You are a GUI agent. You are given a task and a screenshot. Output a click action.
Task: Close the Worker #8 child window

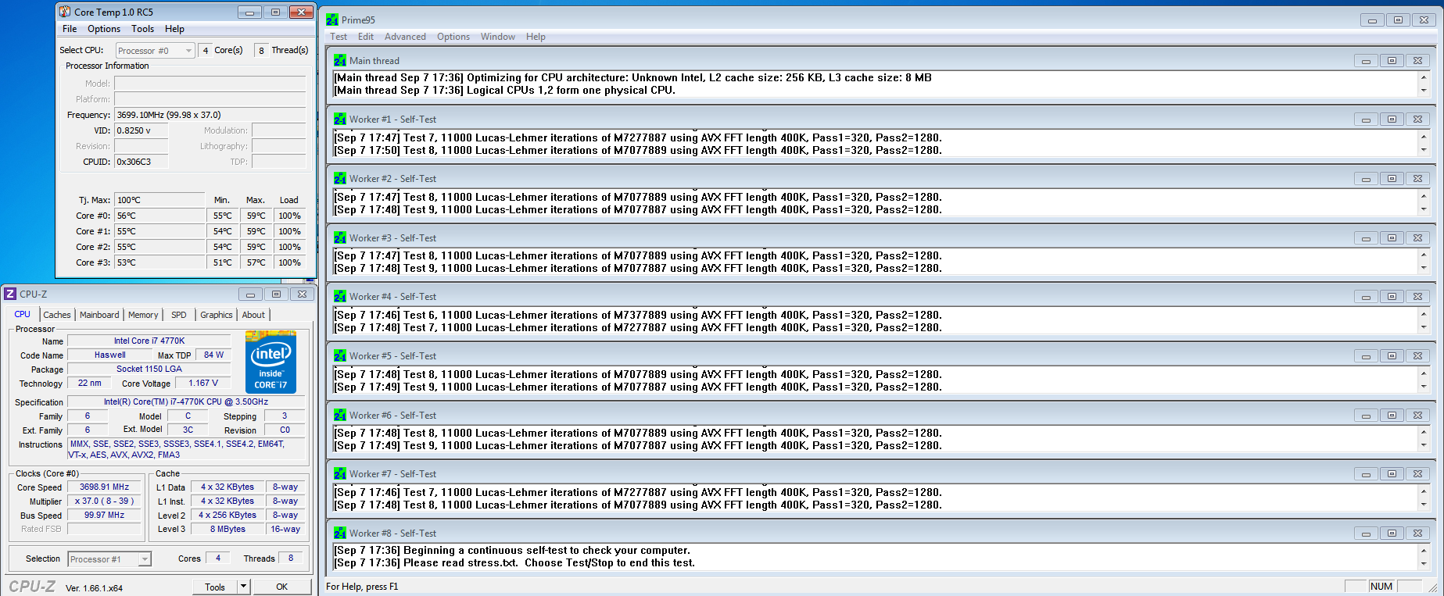[1417, 534]
